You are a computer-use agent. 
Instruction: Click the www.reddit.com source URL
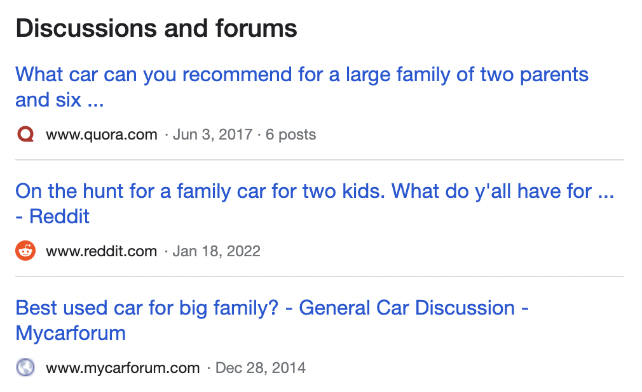tap(102, 251)
